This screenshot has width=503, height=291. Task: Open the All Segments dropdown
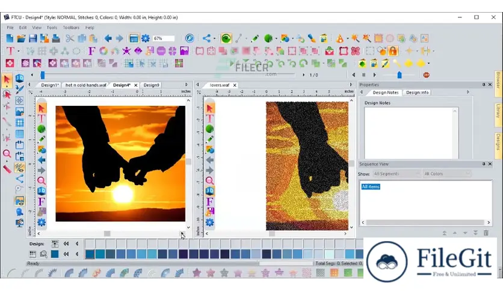point(397,174)
